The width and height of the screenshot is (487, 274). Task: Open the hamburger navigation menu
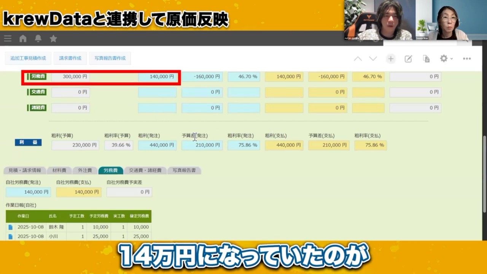click(x=8, y=38)
